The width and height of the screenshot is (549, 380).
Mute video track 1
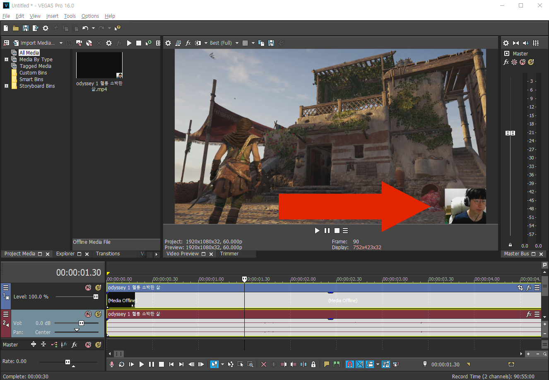coord(88,288)
